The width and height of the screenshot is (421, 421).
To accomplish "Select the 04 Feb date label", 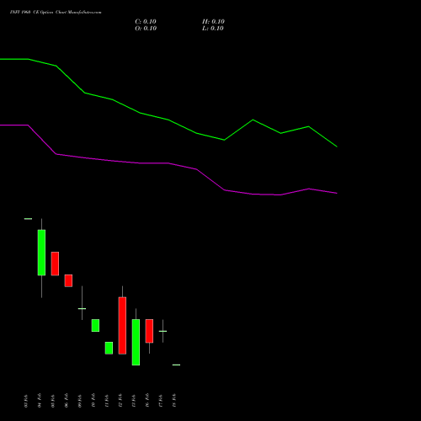I will [x=40, y=401].
